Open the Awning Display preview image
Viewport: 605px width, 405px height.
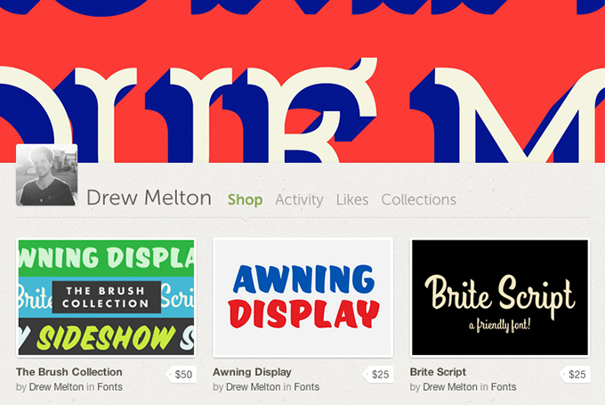[302, 297]
